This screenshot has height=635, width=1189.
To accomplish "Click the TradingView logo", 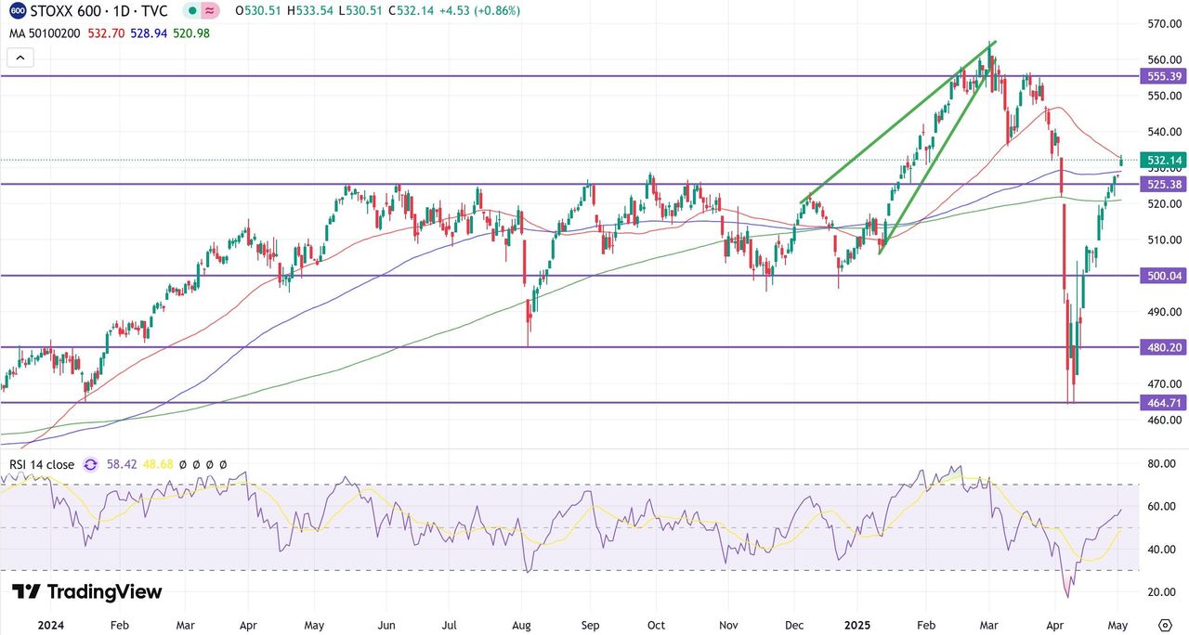I will [x=86, y=592].
